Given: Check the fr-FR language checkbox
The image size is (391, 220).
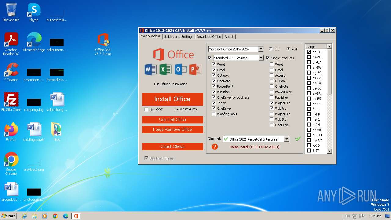Looking at the screenshot, I should [309, 114].
